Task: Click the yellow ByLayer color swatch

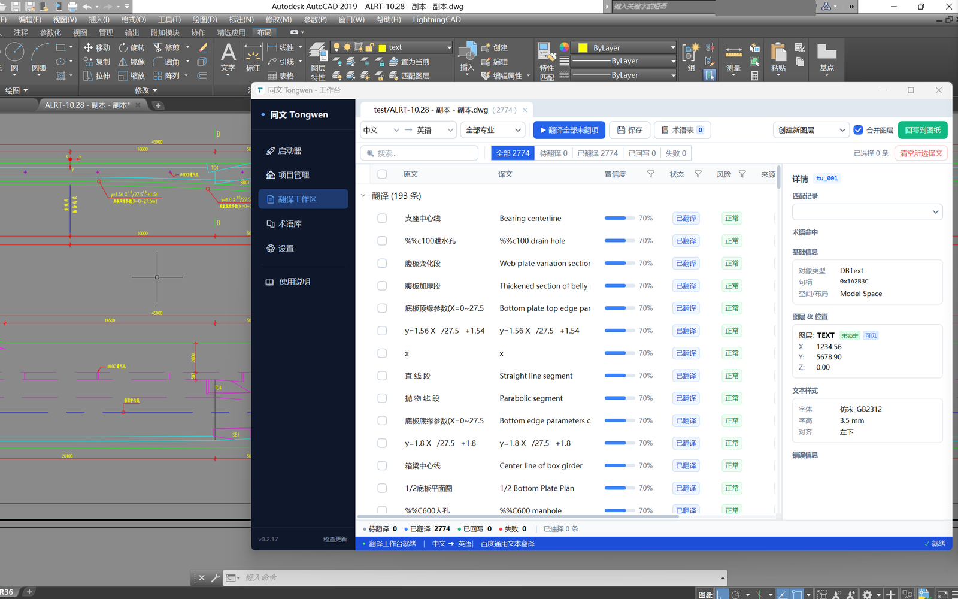Action: (583, 48)
